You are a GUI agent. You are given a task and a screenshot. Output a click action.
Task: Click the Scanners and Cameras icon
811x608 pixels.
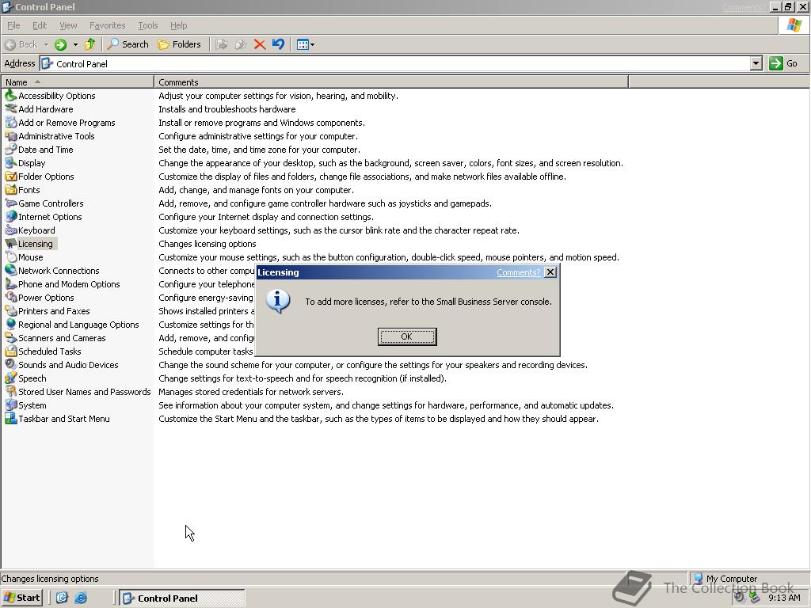tap(10, 337)
